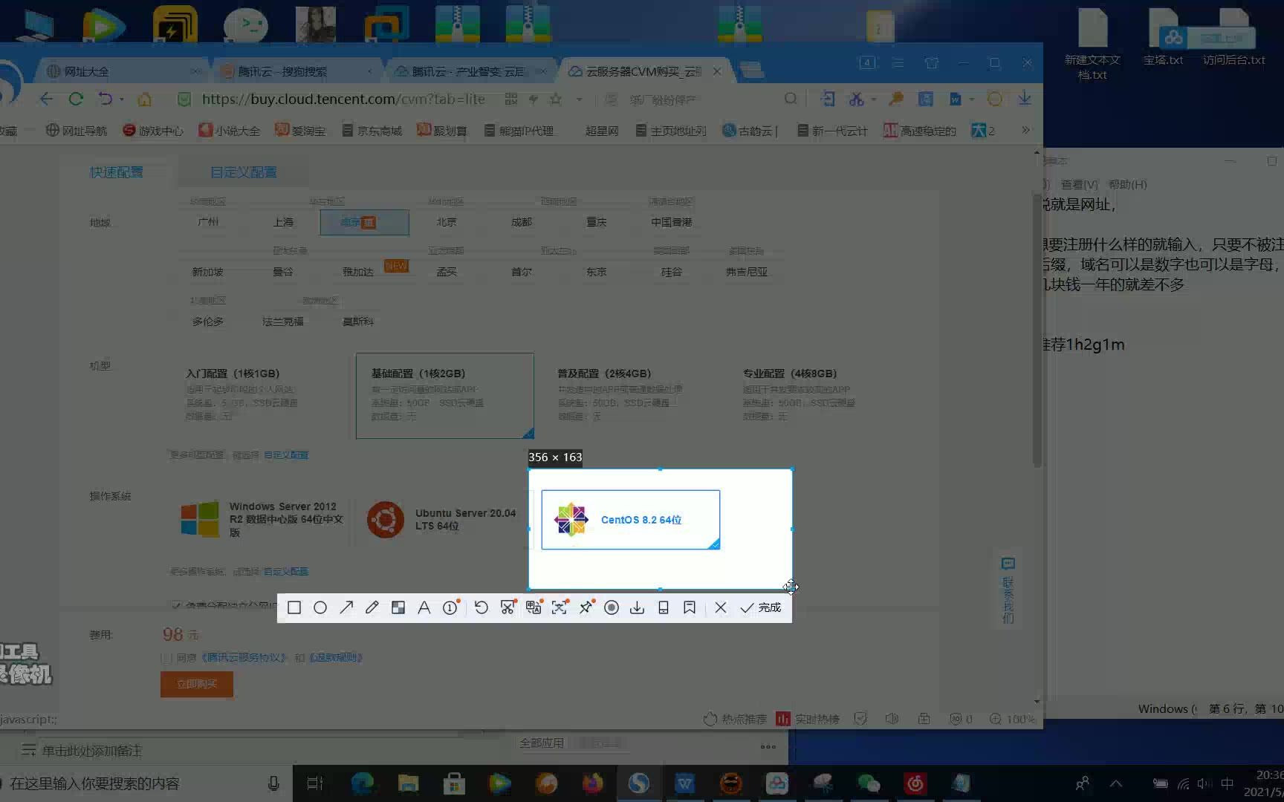Choose 专业配置 (4核8GB) instance
Image resolution: width=1284 pixels, height=802 pixels.
tap(816, 396)
